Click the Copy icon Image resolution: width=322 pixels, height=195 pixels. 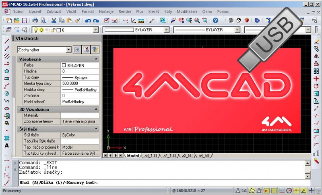point(62,20)
